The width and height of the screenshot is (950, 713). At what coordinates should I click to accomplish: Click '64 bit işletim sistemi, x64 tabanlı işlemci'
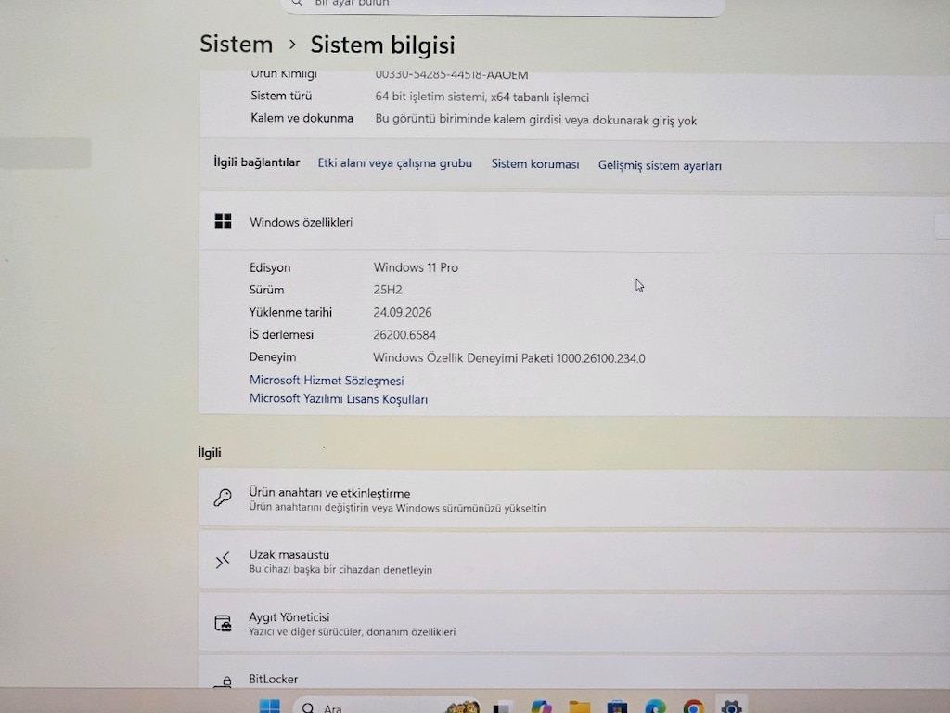coord(481,97)
